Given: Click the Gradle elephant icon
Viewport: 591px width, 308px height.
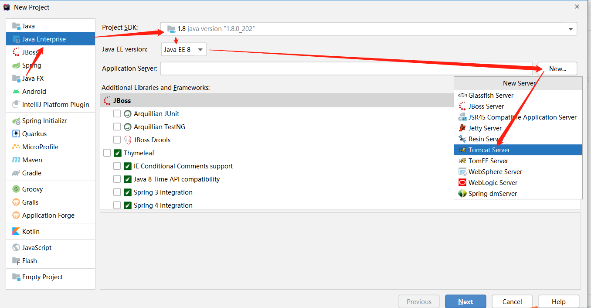Looking at the screenshot, I should (16, 173).
